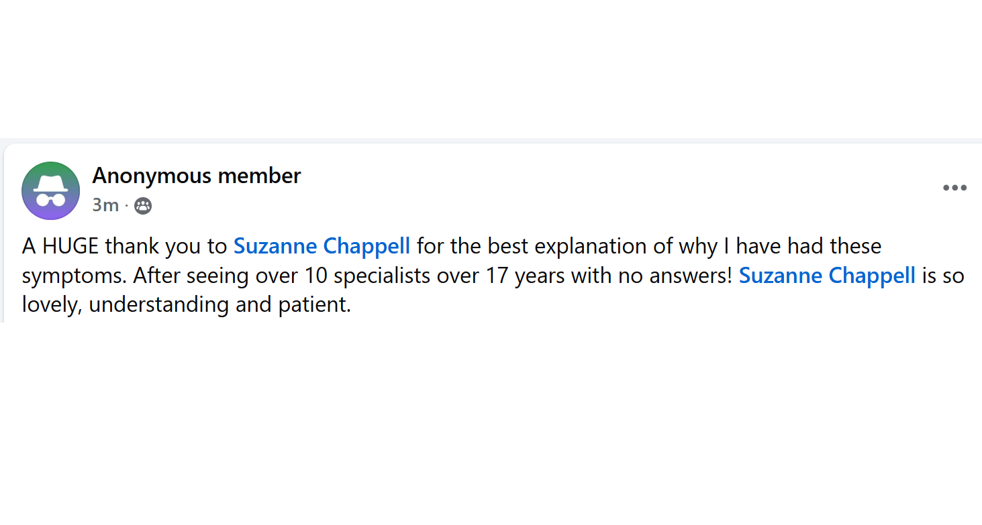Click the hat-and-glasses incognito profile picture

click(50, 190)
